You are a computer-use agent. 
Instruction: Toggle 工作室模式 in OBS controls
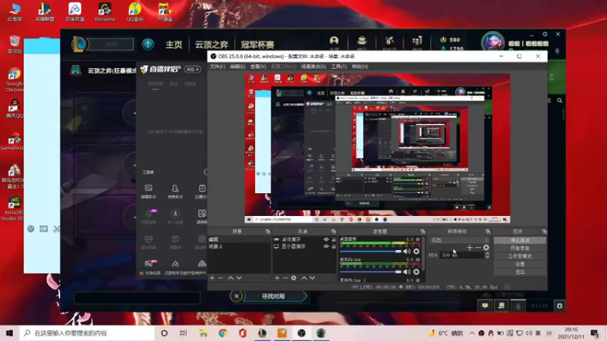520,256
